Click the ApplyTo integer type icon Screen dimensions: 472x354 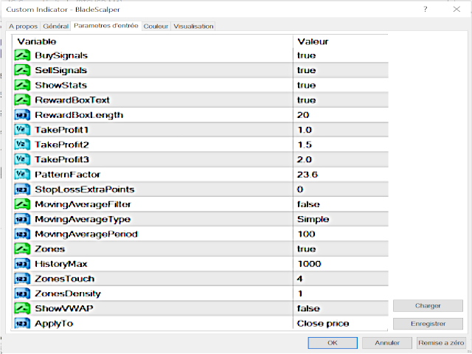click(21, 323)
